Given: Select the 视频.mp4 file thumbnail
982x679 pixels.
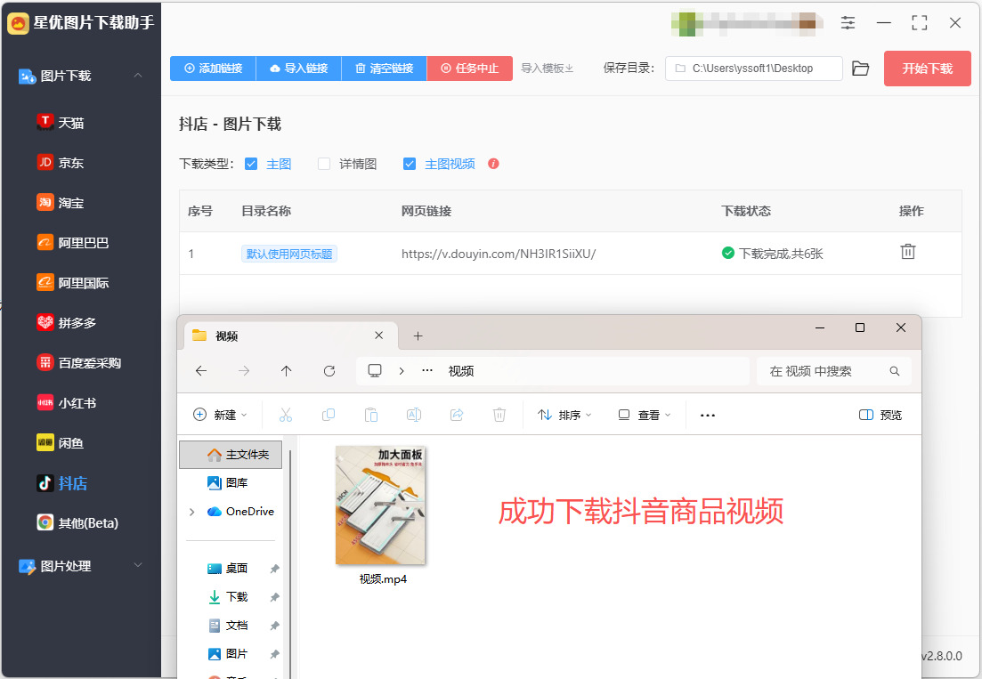Looking at the screenshot, I should click(x=381, y=505).
